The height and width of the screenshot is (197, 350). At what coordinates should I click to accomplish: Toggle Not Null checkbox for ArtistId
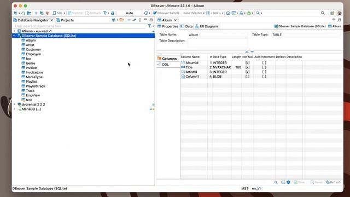coord(247,72)
